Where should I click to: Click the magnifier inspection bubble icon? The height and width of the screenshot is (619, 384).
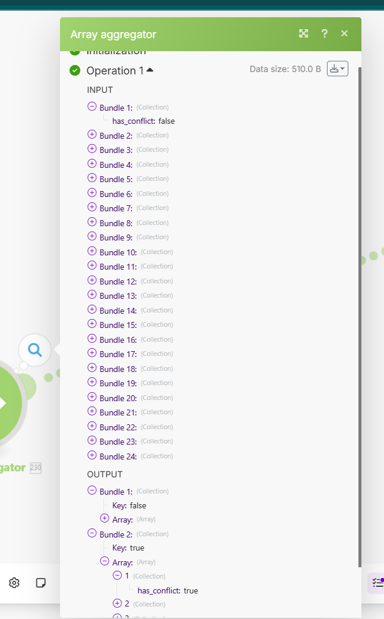pyautogui.click(x=34, y=350)
